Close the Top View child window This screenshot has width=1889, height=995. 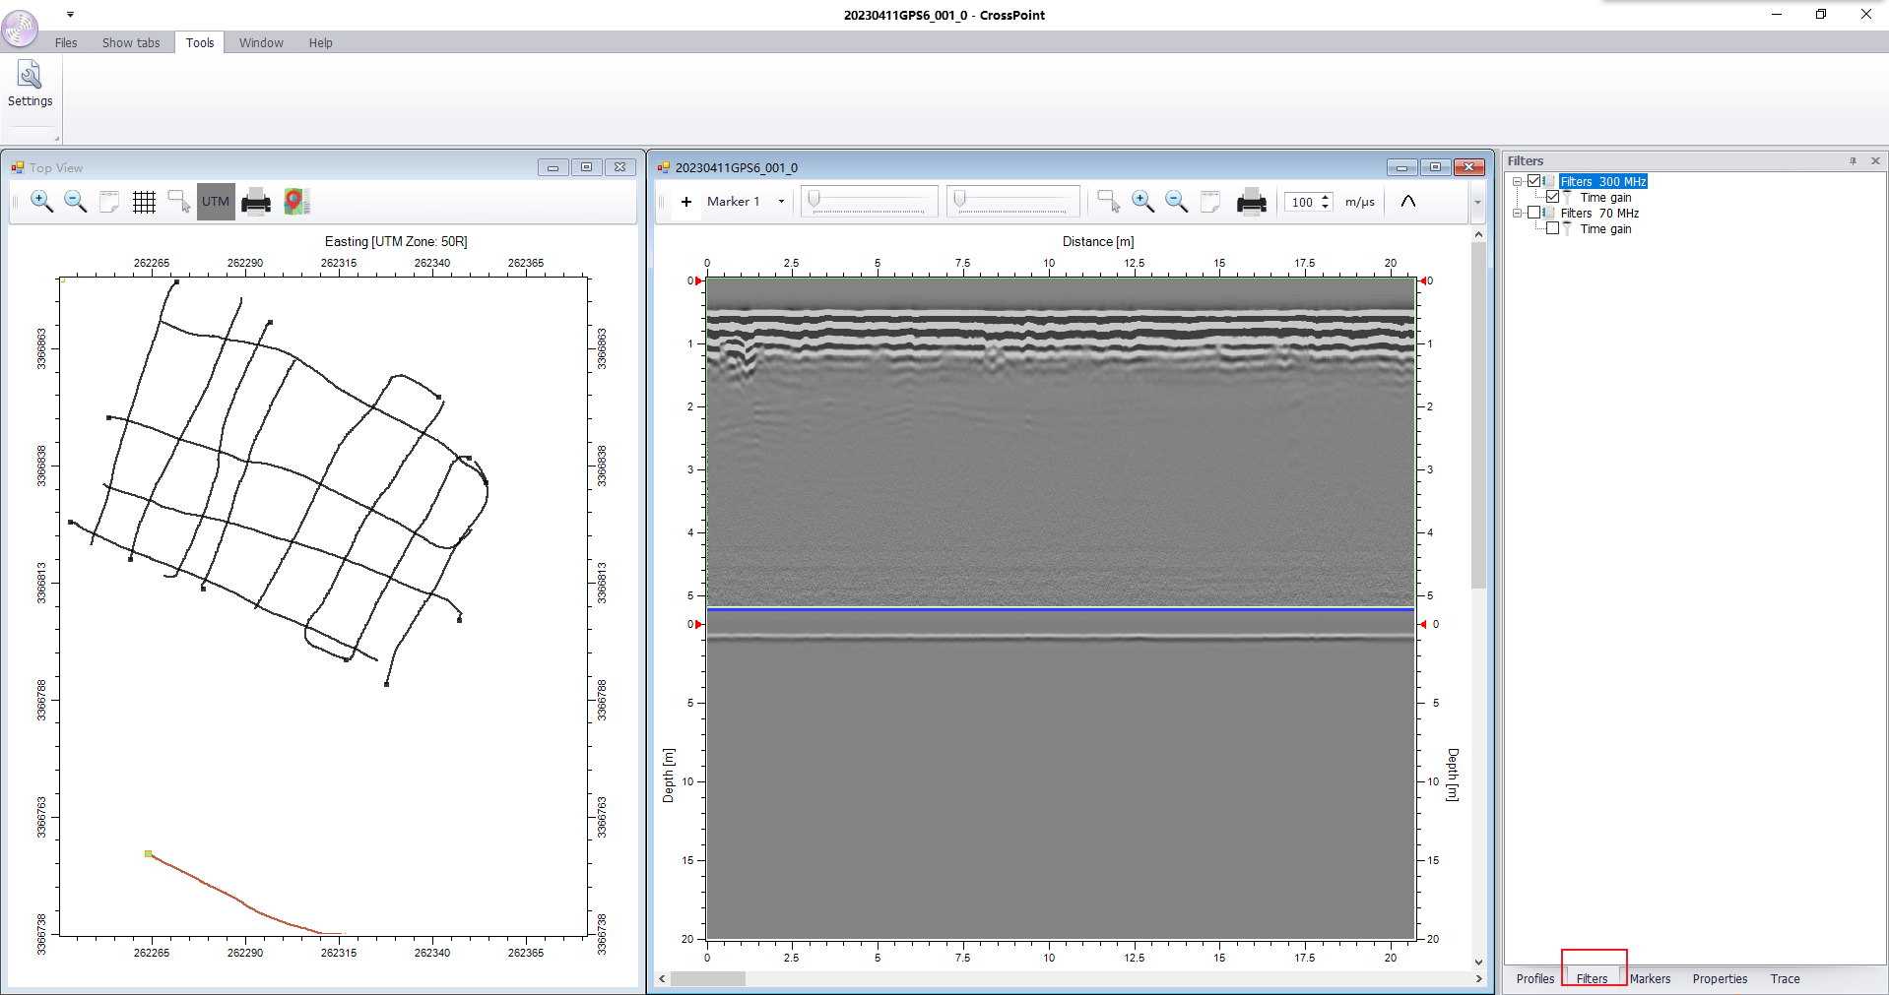620,167
